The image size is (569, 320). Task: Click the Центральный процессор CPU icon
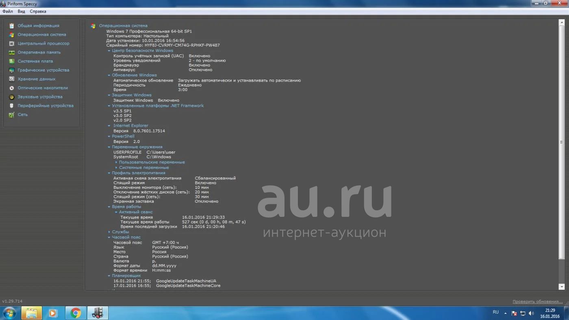tap(12, 43)
